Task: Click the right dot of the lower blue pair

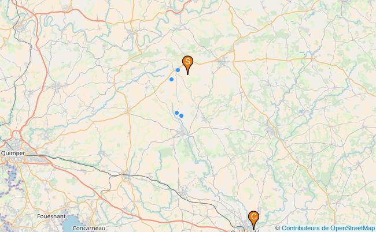Action: [181, 116]
